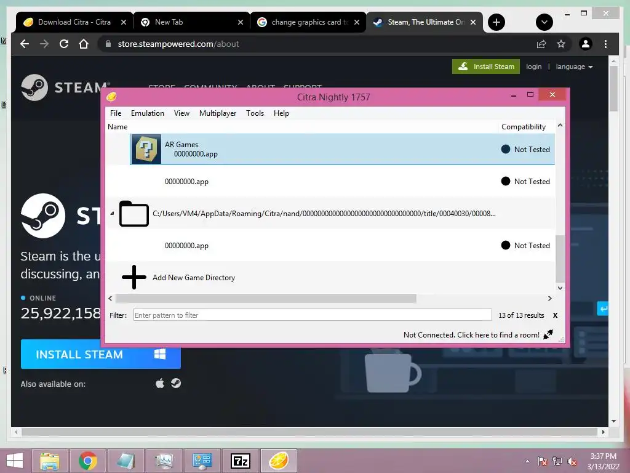The width and height of the screenshot is (630, 473).
Task: Select the game directory folder icon
Action: pyautogui.click(x=134, y=214)
